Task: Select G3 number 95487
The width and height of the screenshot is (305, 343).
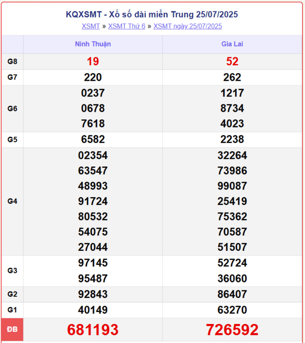Action: [x=93, y=278]
